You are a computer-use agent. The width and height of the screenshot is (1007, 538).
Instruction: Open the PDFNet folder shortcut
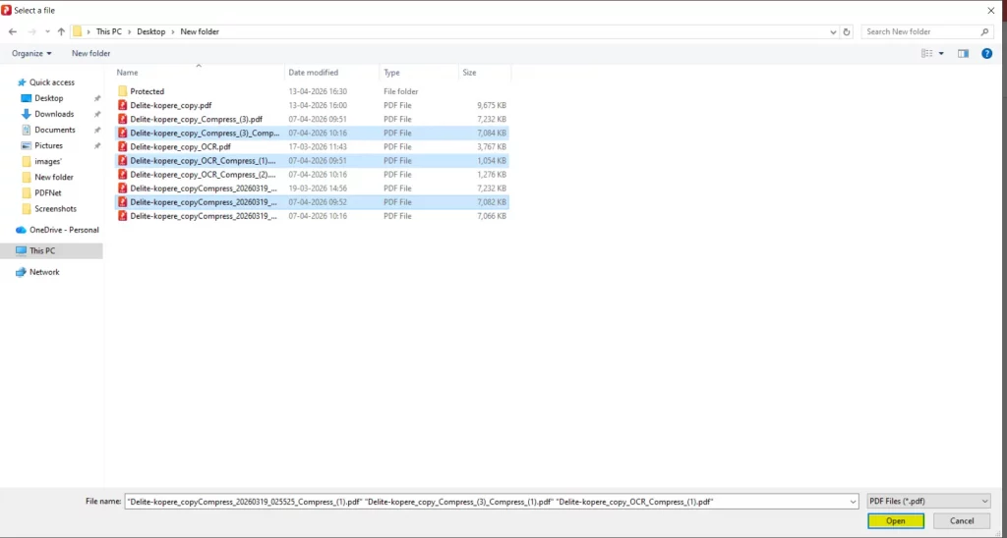[x=48, y=193]
